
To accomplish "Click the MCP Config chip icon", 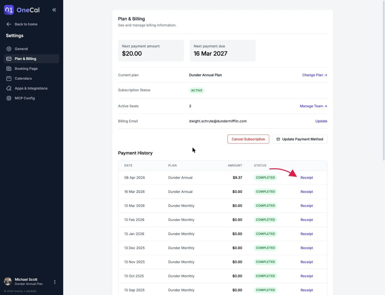I will click(x=9, y=98).
